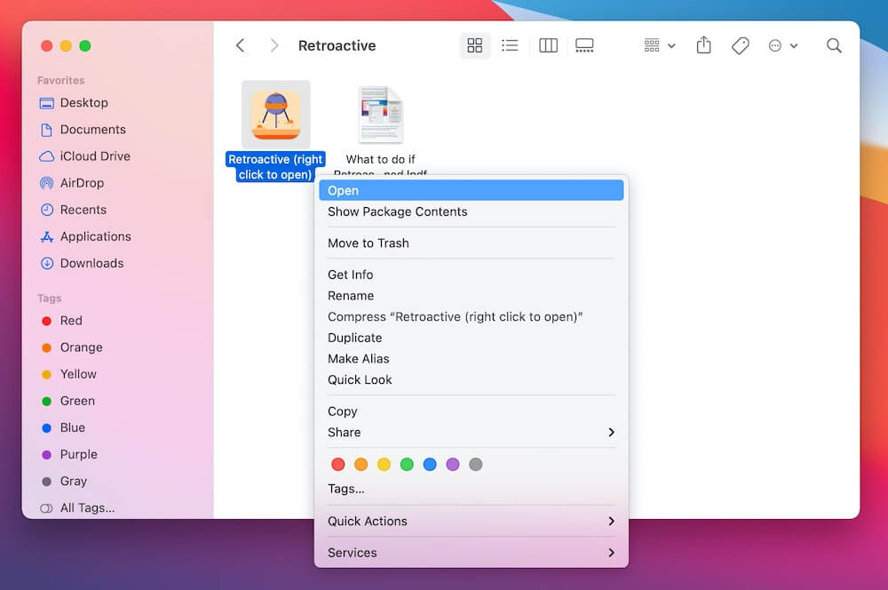Viewport: 888px width, 590px height.
Task: Open Downloads in the sidebar
Action: point(82,263)
